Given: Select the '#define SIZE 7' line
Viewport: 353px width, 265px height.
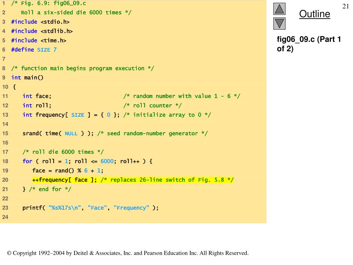Looking at the screenshot, I should pyautogui.click(x=34, y=50).
